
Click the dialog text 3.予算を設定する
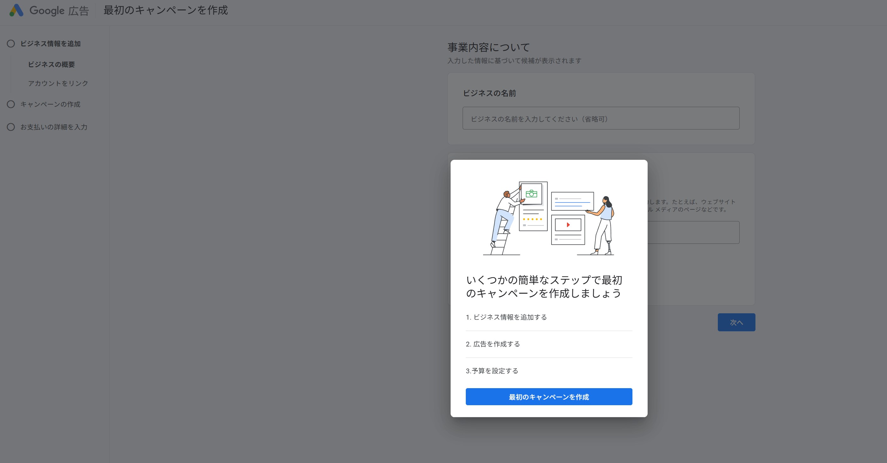tap(492, 371)
